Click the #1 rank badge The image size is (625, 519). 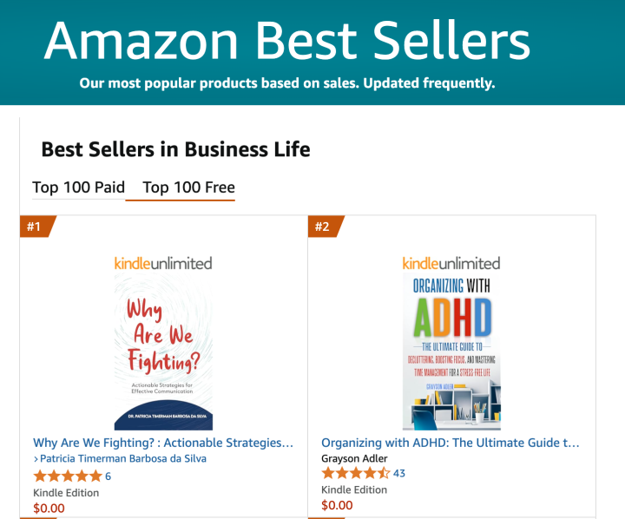[x=36, y=227]
